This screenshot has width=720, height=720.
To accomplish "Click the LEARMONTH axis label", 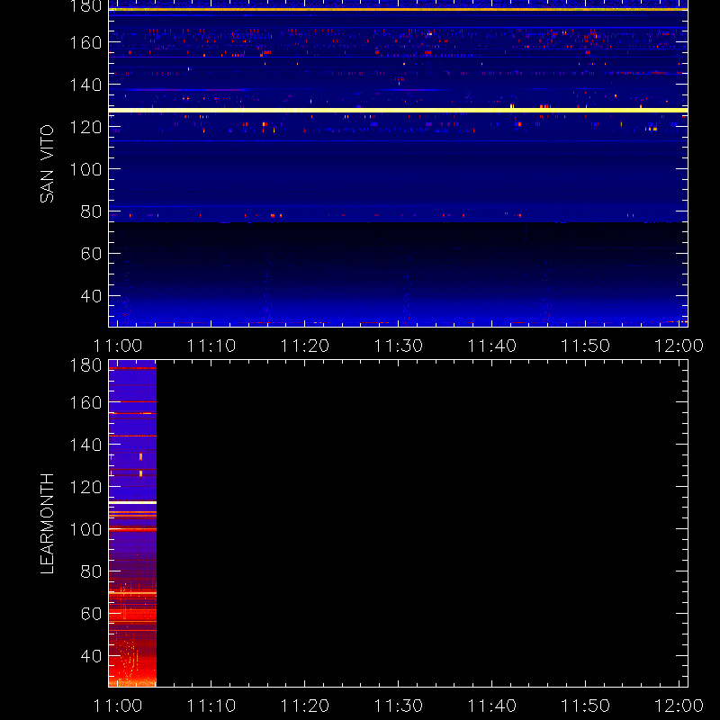I will (47, 524).
